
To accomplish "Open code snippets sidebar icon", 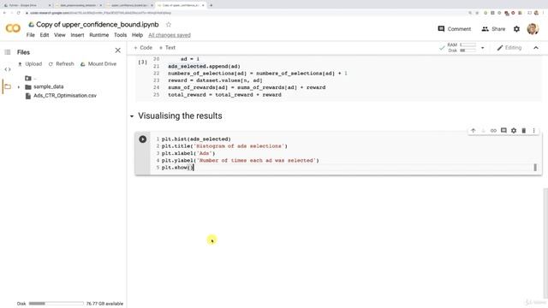I will point(8,69).
